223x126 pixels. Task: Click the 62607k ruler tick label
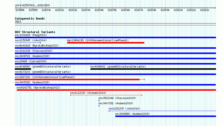pos(139,10)
